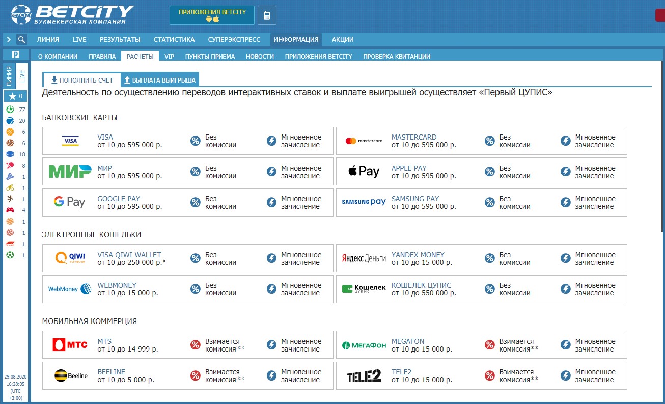Image resolution: width=665 pixels, height=404 pixels.
Task: Choose the МИР card payment link
Action: (105, 168)
